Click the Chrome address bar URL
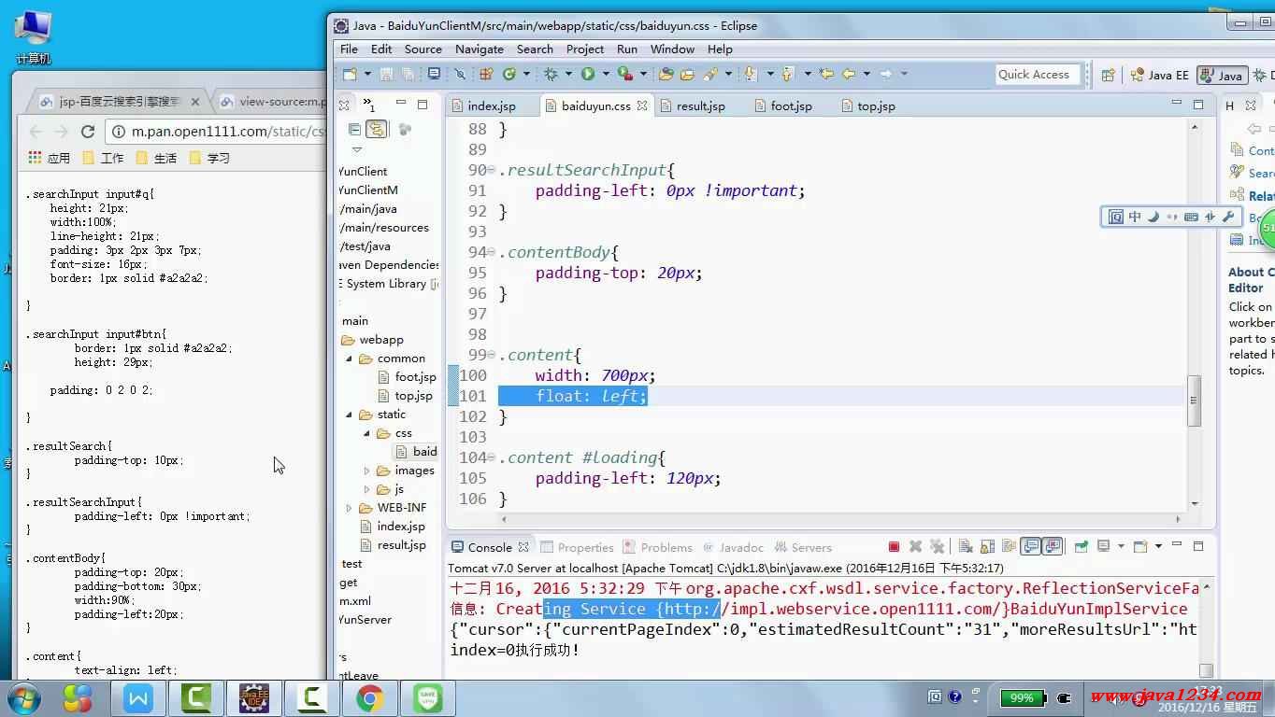 227,132
